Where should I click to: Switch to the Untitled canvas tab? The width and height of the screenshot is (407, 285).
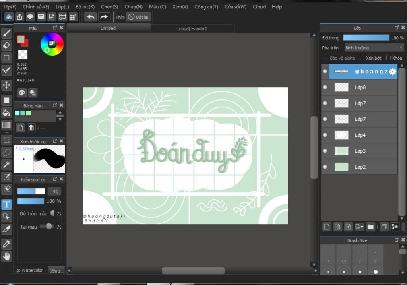point(108,28)
